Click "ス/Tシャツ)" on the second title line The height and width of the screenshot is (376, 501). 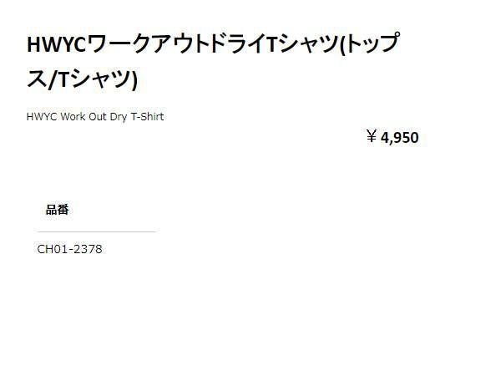(x=82, y=79)
